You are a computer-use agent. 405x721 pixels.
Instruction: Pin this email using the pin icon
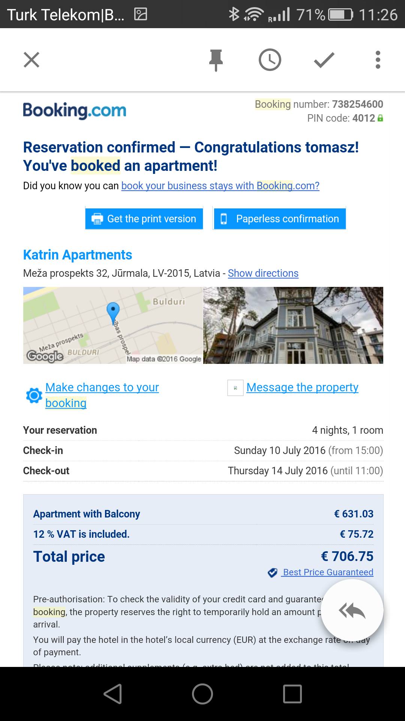coord(216,60)
